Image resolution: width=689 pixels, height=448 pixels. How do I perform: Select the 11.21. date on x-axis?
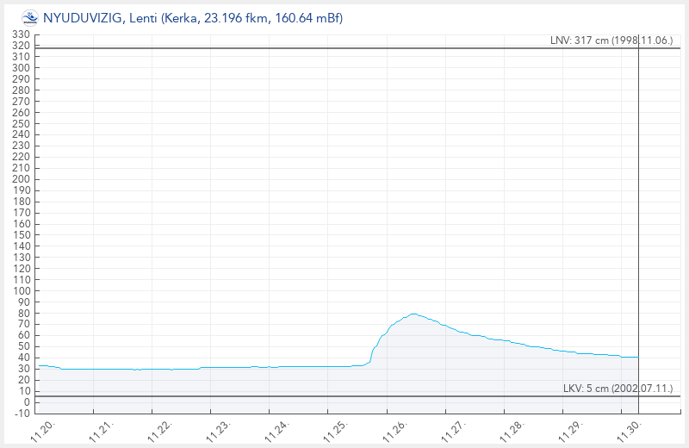click(x=102, y=430)
